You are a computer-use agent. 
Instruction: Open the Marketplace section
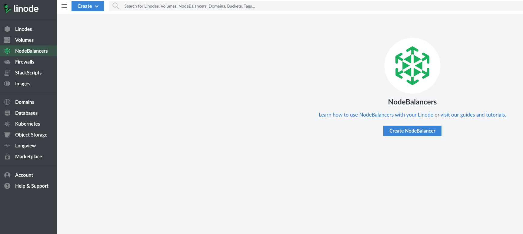(28, 157)
